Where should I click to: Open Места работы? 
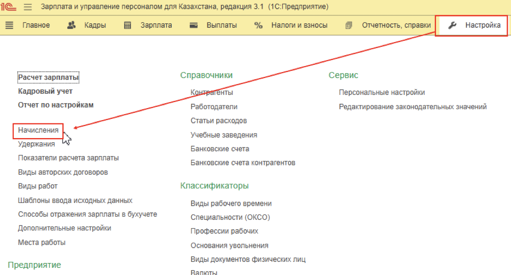tap(42, 242)
